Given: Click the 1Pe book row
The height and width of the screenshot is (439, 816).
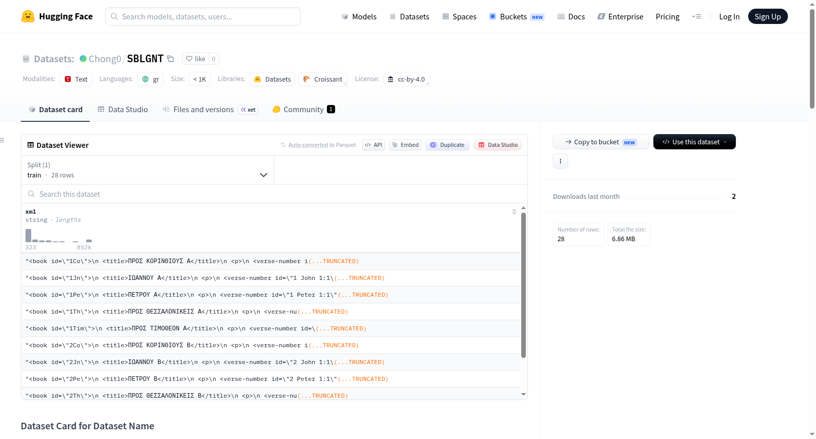Looking at the screenshot, I should point(270,295).
